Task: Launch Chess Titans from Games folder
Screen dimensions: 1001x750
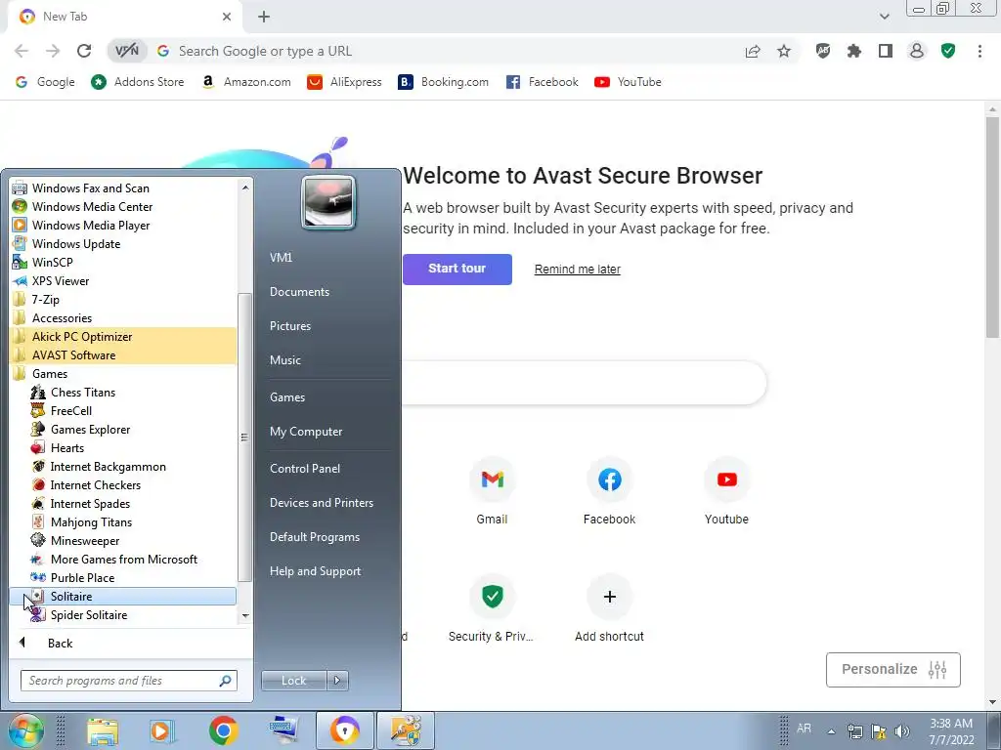Action: coord(122,393)
